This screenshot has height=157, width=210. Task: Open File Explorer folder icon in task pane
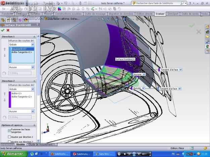point(207,36)
